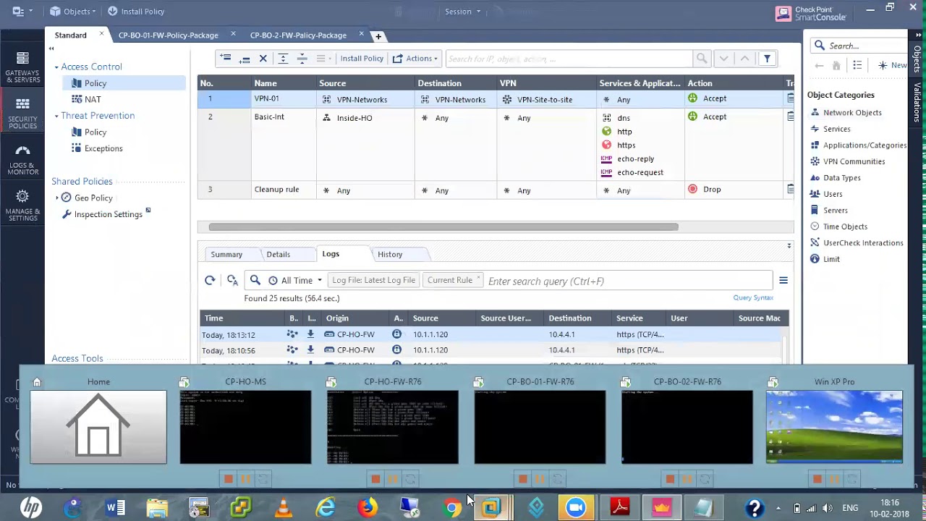Open Gateways & Servers view
Viewport: 926px width, 521px height.
tap(22, 68)
